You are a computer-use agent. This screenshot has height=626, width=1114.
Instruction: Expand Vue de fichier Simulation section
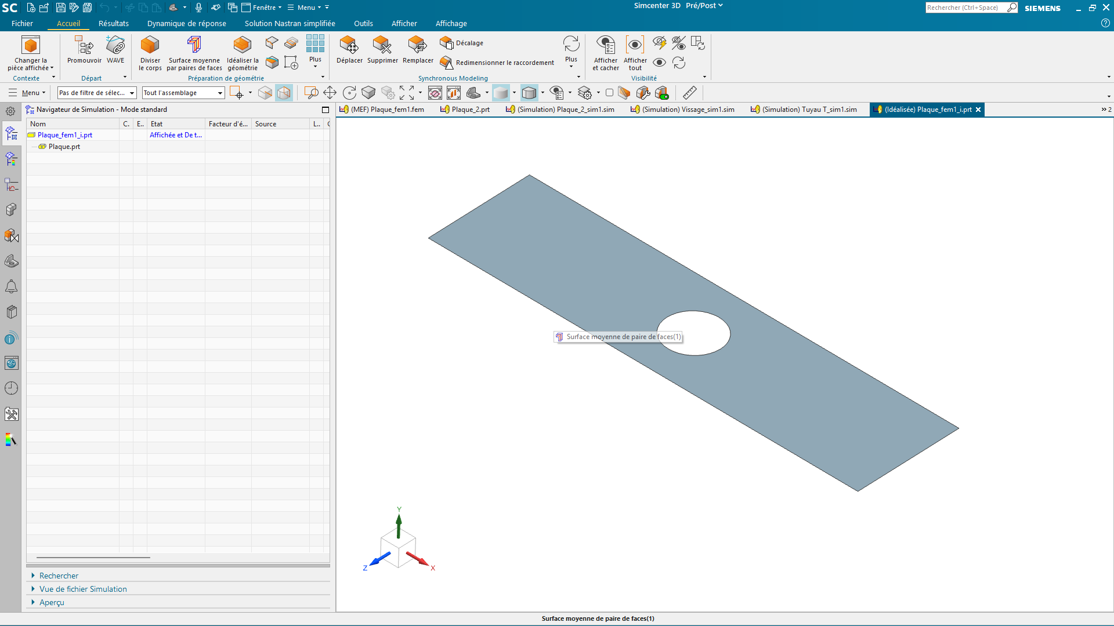tap(83, 589)
